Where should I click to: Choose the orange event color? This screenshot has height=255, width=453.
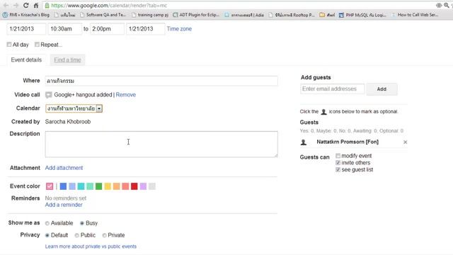click(116, 186)
